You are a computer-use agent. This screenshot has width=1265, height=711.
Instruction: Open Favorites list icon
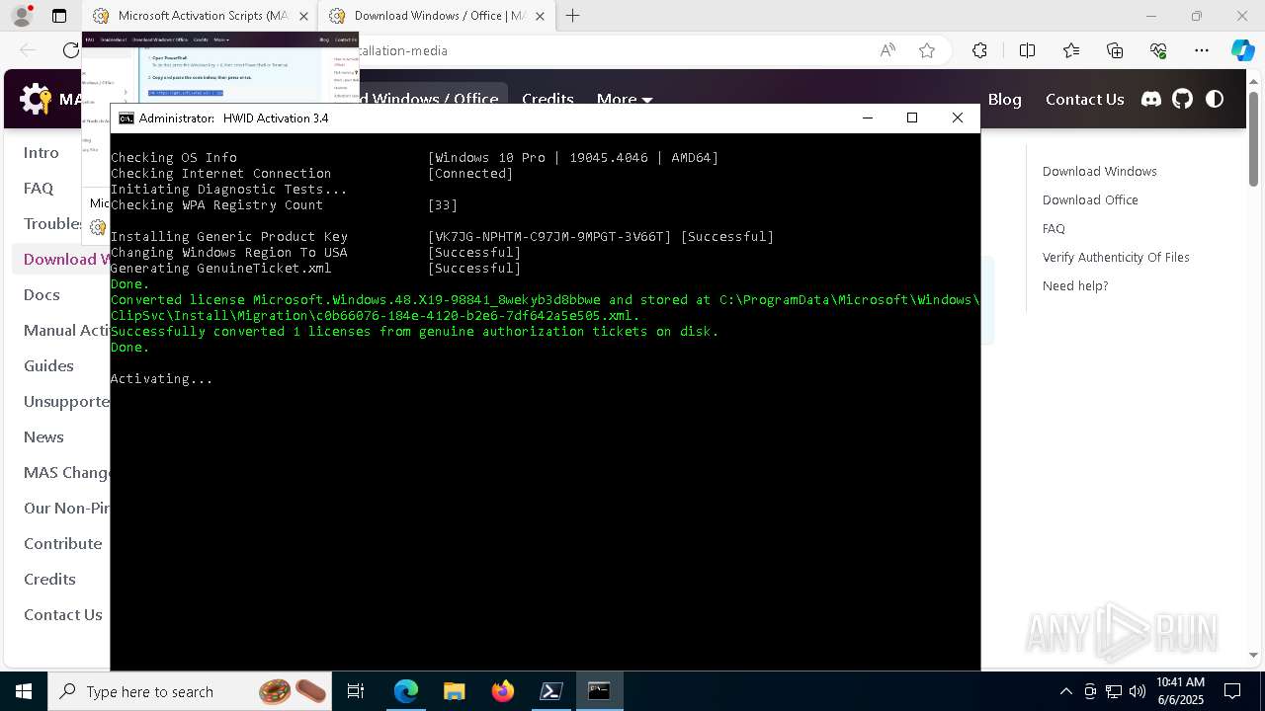click(1071, 50)
